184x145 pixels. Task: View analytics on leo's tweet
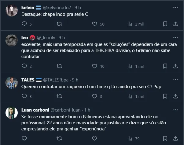[130, 66]
